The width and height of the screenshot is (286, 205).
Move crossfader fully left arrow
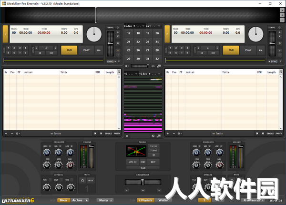coord(127,190)
